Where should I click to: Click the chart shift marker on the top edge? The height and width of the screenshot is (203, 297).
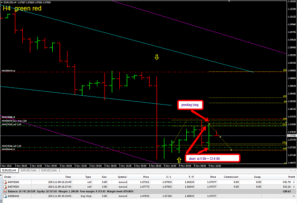pyautogui.click(x=229, y=1)
